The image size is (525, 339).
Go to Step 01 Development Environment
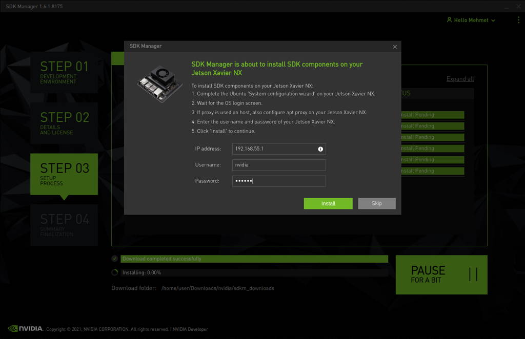tap(64, 72)
